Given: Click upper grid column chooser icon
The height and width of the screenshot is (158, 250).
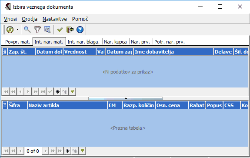Looking at the screenshot, I should pyautogui.click(x=5, y=52).
